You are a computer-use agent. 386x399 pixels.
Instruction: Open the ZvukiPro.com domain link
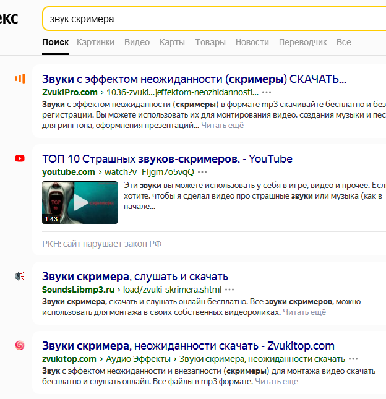pyautogui.click(x=70, y=92)
